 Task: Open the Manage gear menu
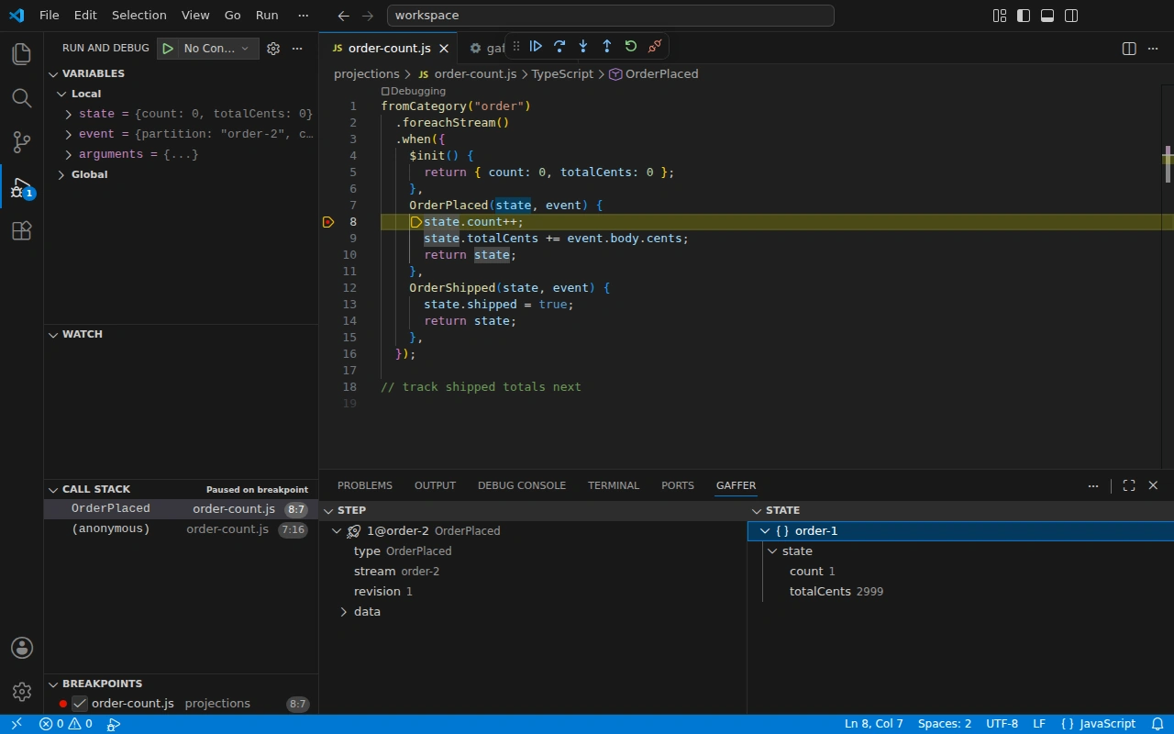[x=22, y=692]
